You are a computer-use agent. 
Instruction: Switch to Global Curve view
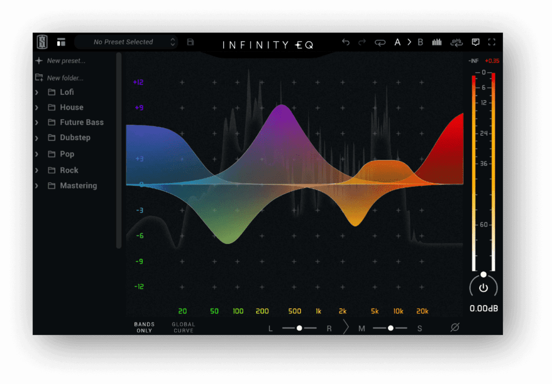tap(183, 327)
